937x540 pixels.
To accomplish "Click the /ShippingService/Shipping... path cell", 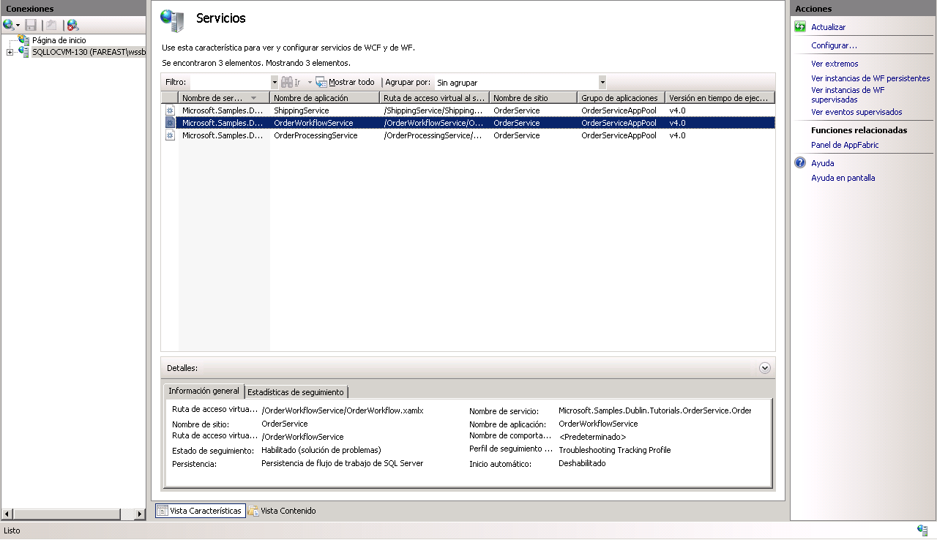I will point(434,110).
